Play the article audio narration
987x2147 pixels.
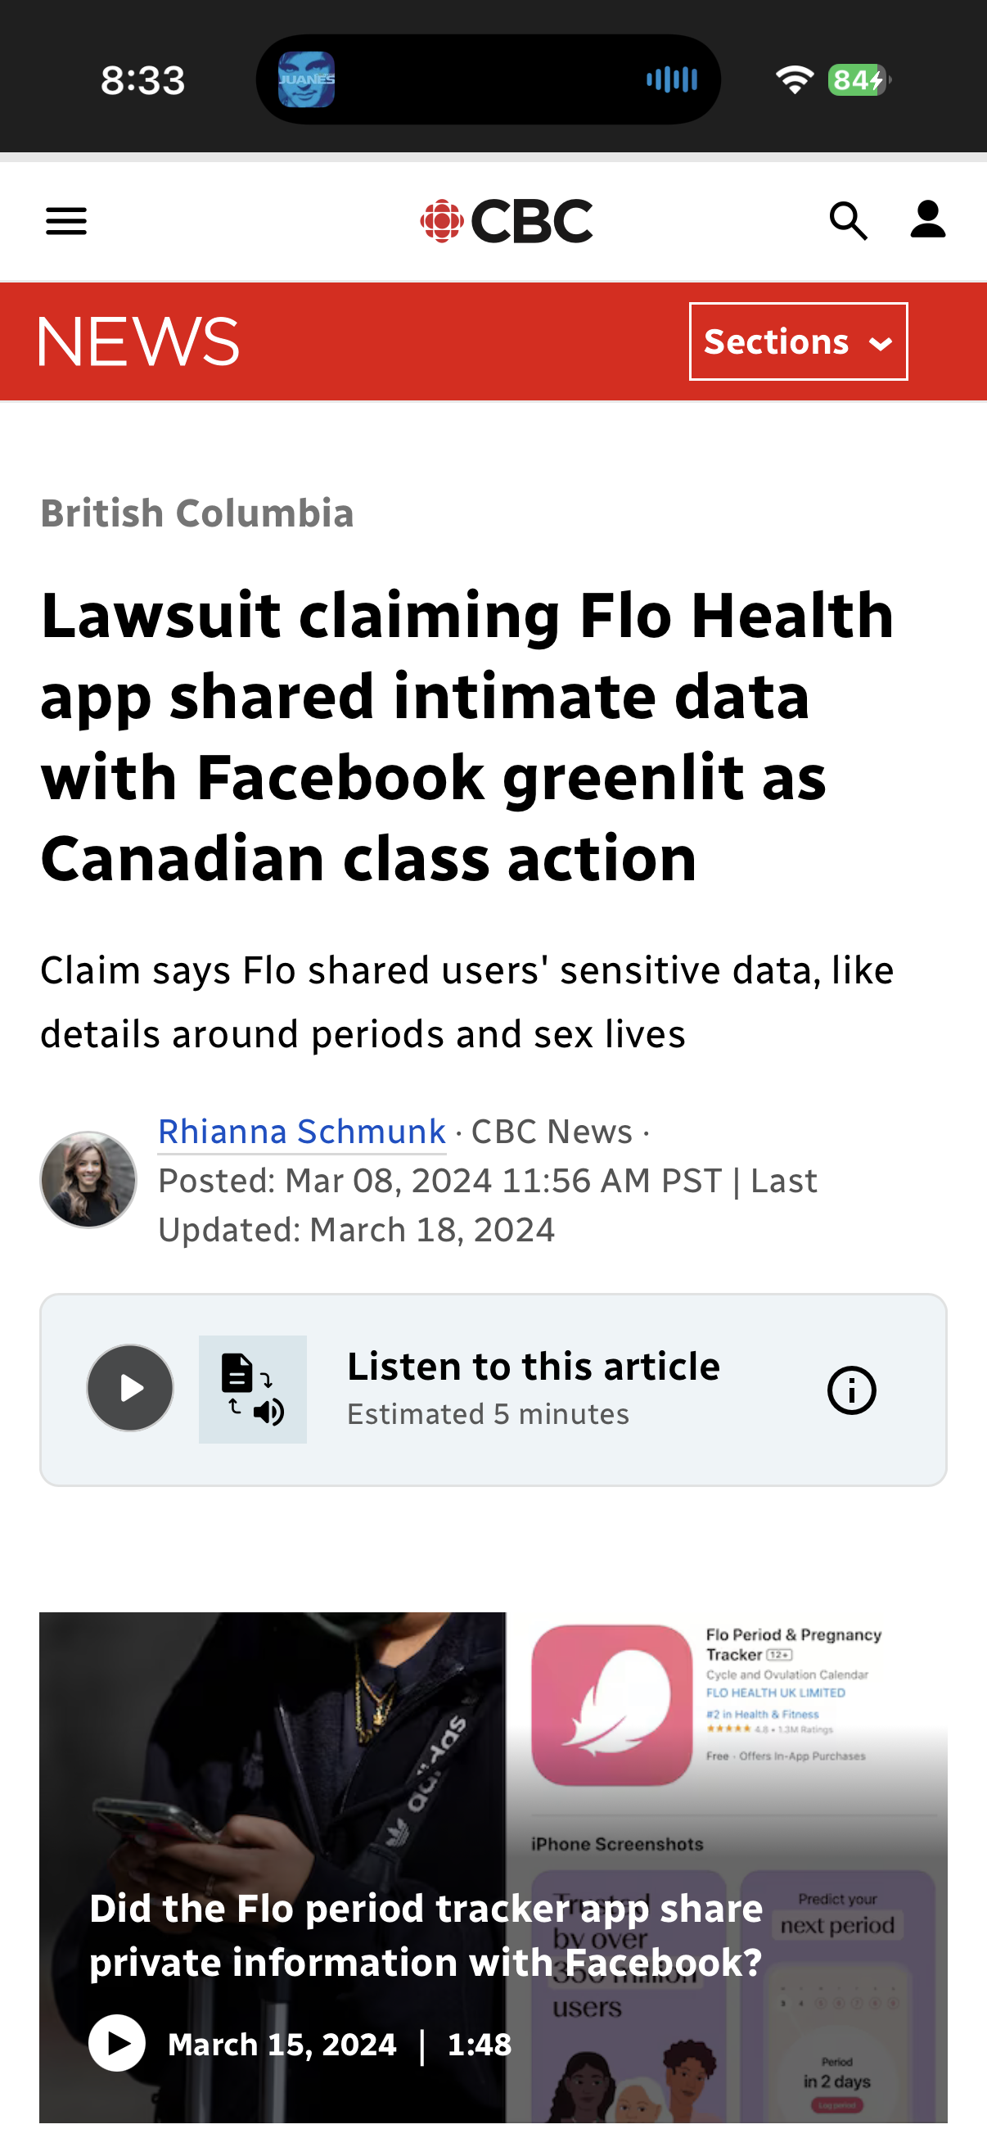point(130,1388)
